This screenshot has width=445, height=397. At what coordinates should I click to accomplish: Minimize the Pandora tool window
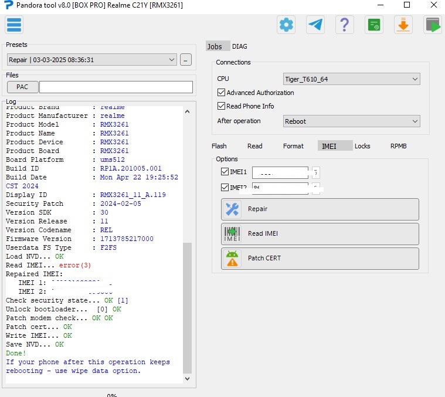[381, 5]
